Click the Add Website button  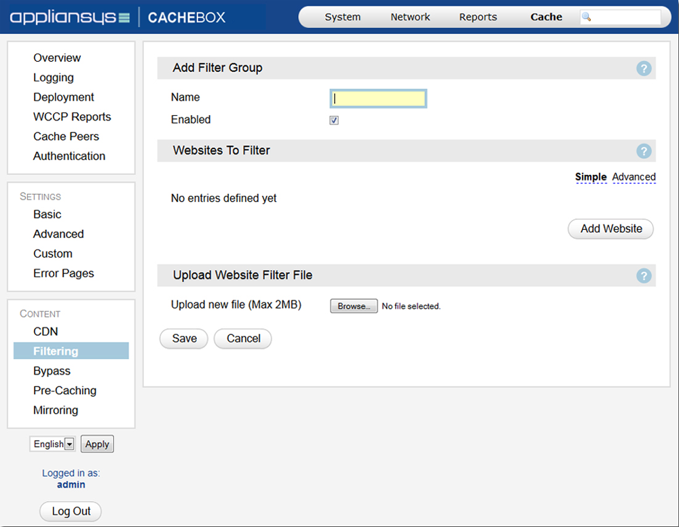[x=610, y=229]
